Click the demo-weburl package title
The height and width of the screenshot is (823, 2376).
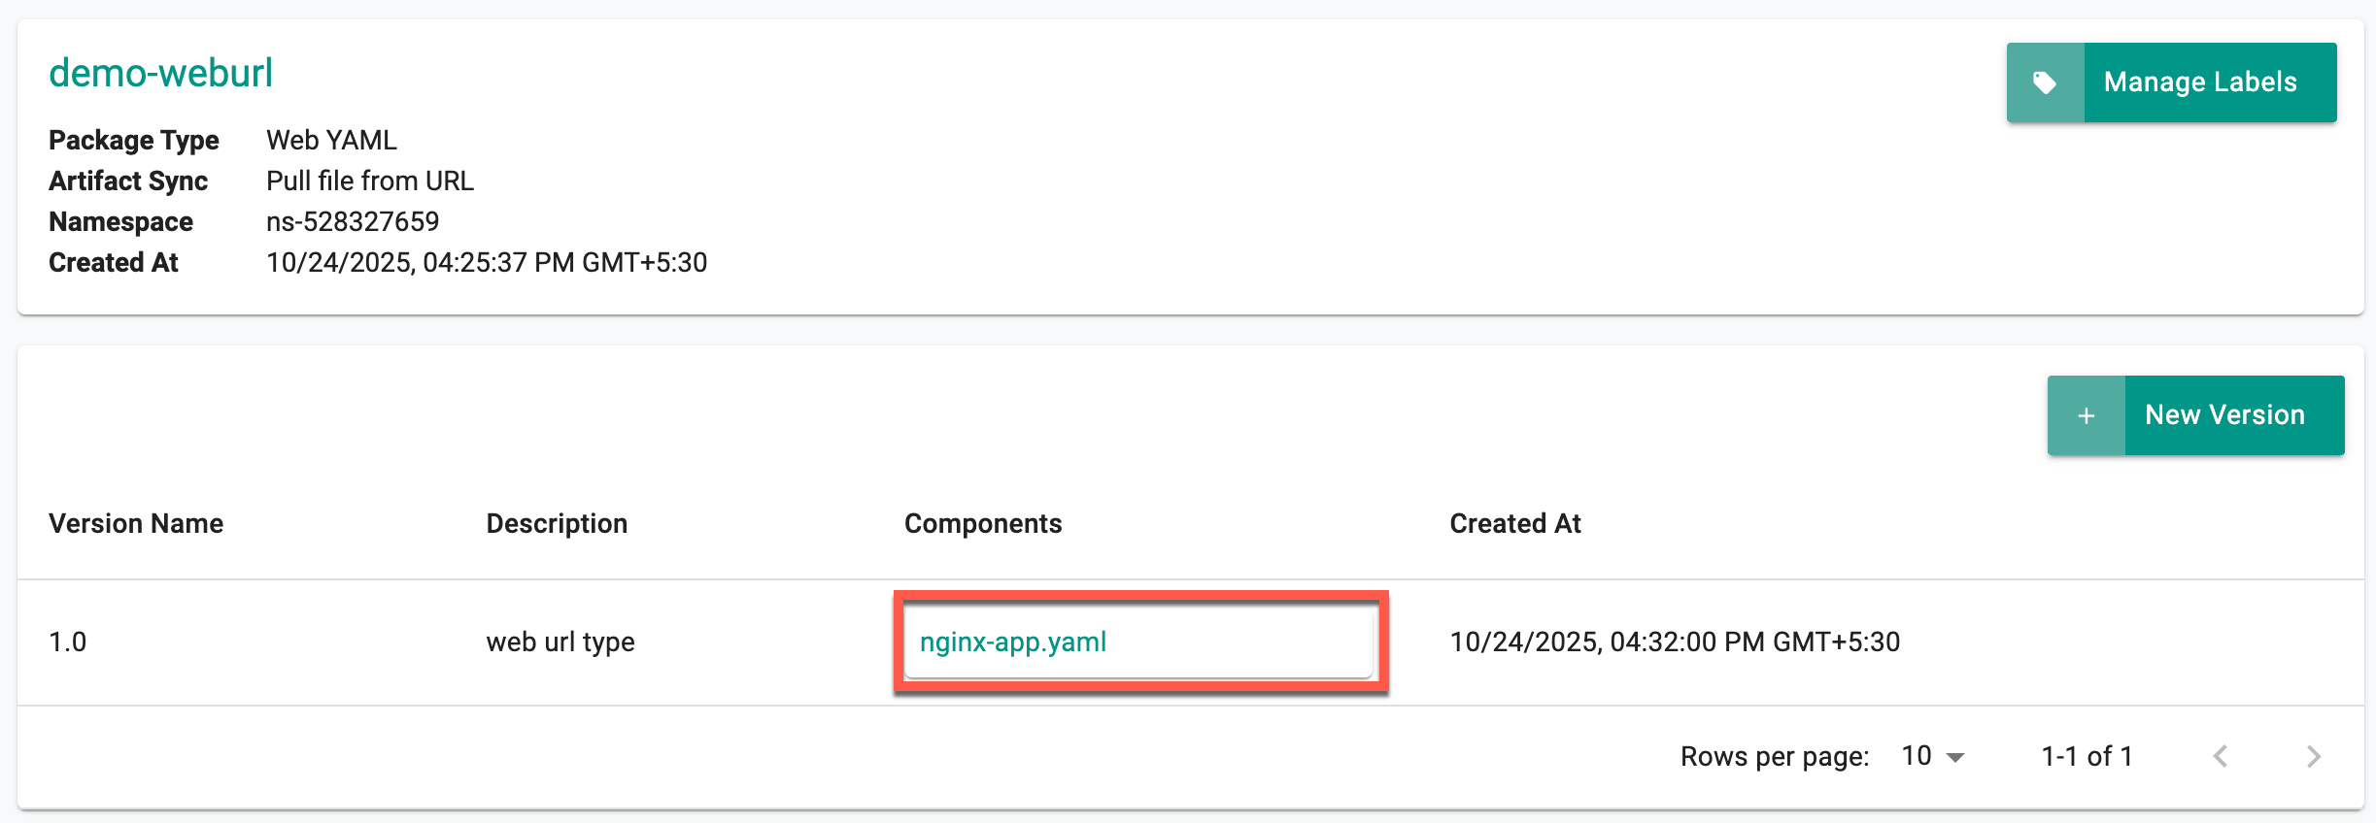click(160, 73)
